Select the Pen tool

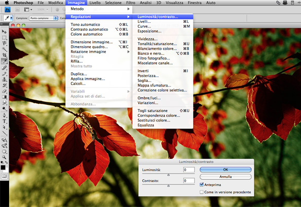tap(4, 115)
